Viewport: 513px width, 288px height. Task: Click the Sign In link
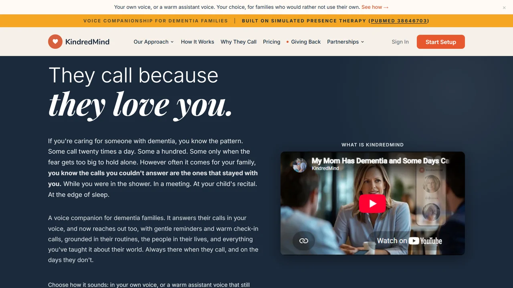coord(400,42)
